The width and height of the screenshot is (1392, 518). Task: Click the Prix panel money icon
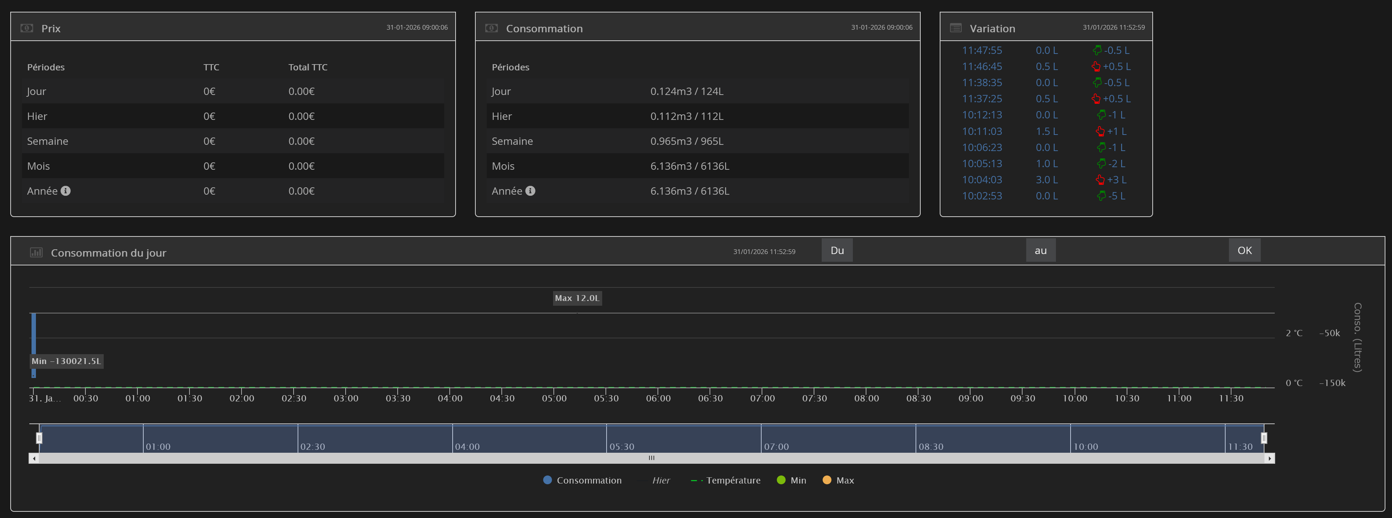tap(26, 28)
